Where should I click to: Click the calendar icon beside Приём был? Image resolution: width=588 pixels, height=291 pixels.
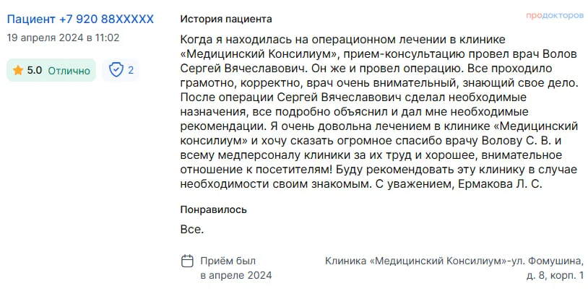187,261
